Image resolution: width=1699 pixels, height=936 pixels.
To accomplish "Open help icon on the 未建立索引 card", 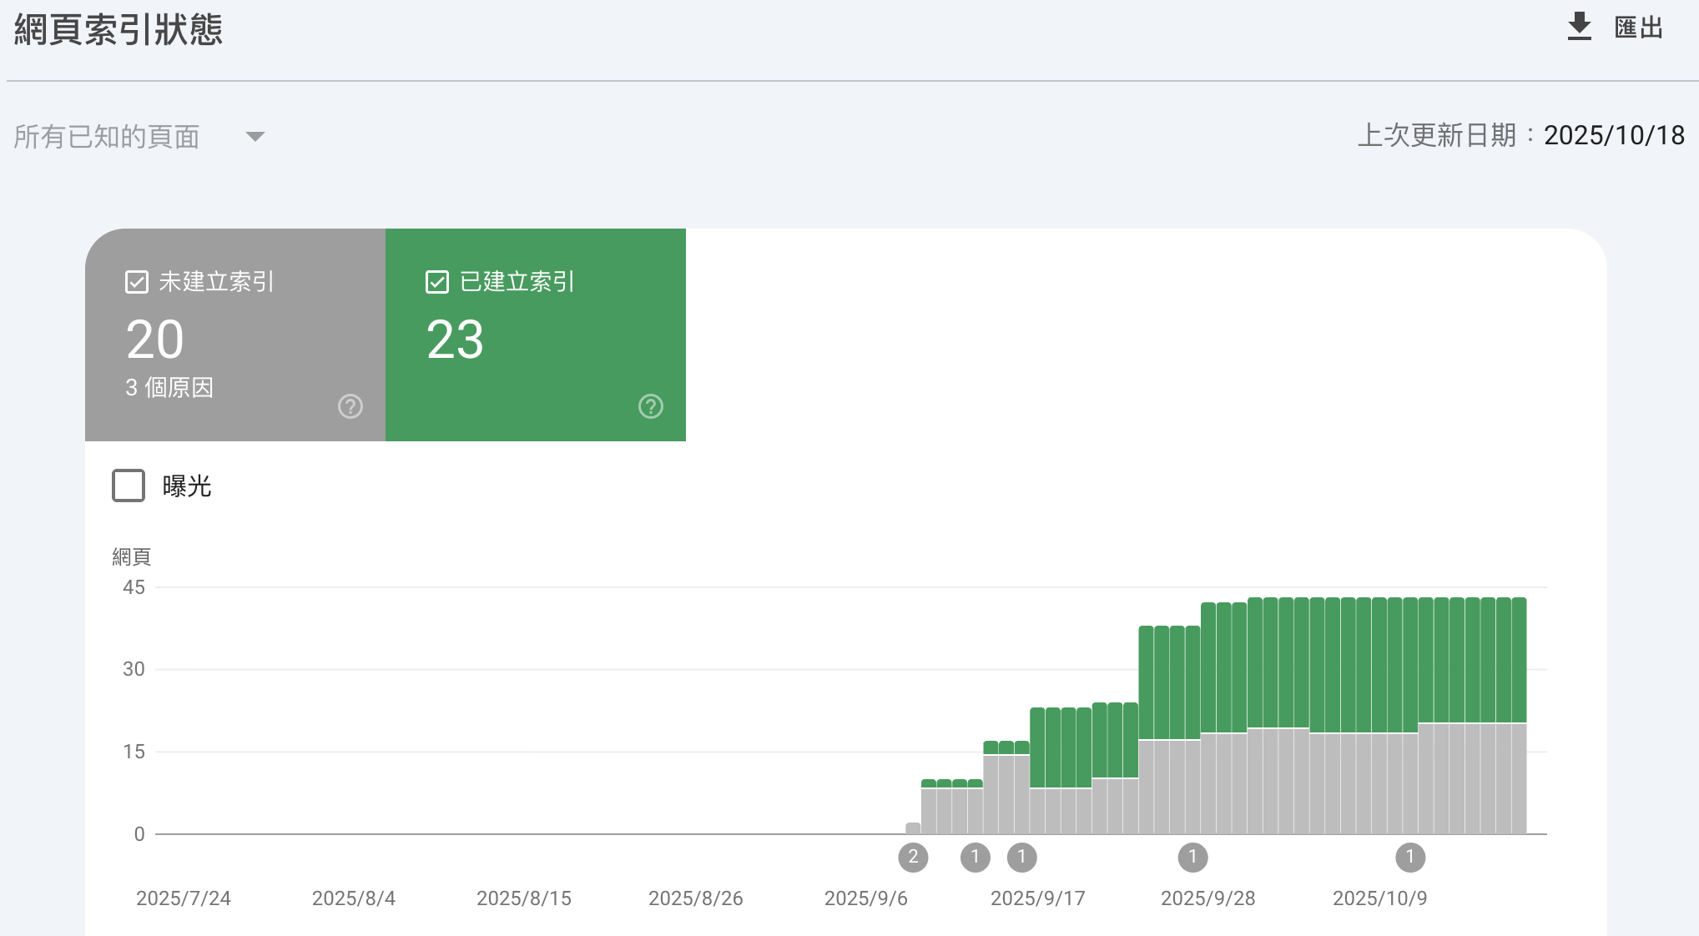I will coord(350,406).
